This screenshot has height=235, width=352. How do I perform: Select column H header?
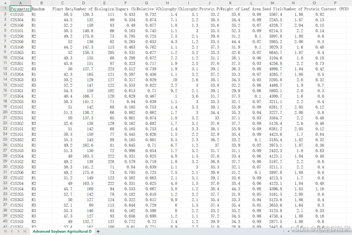[168, 3]
